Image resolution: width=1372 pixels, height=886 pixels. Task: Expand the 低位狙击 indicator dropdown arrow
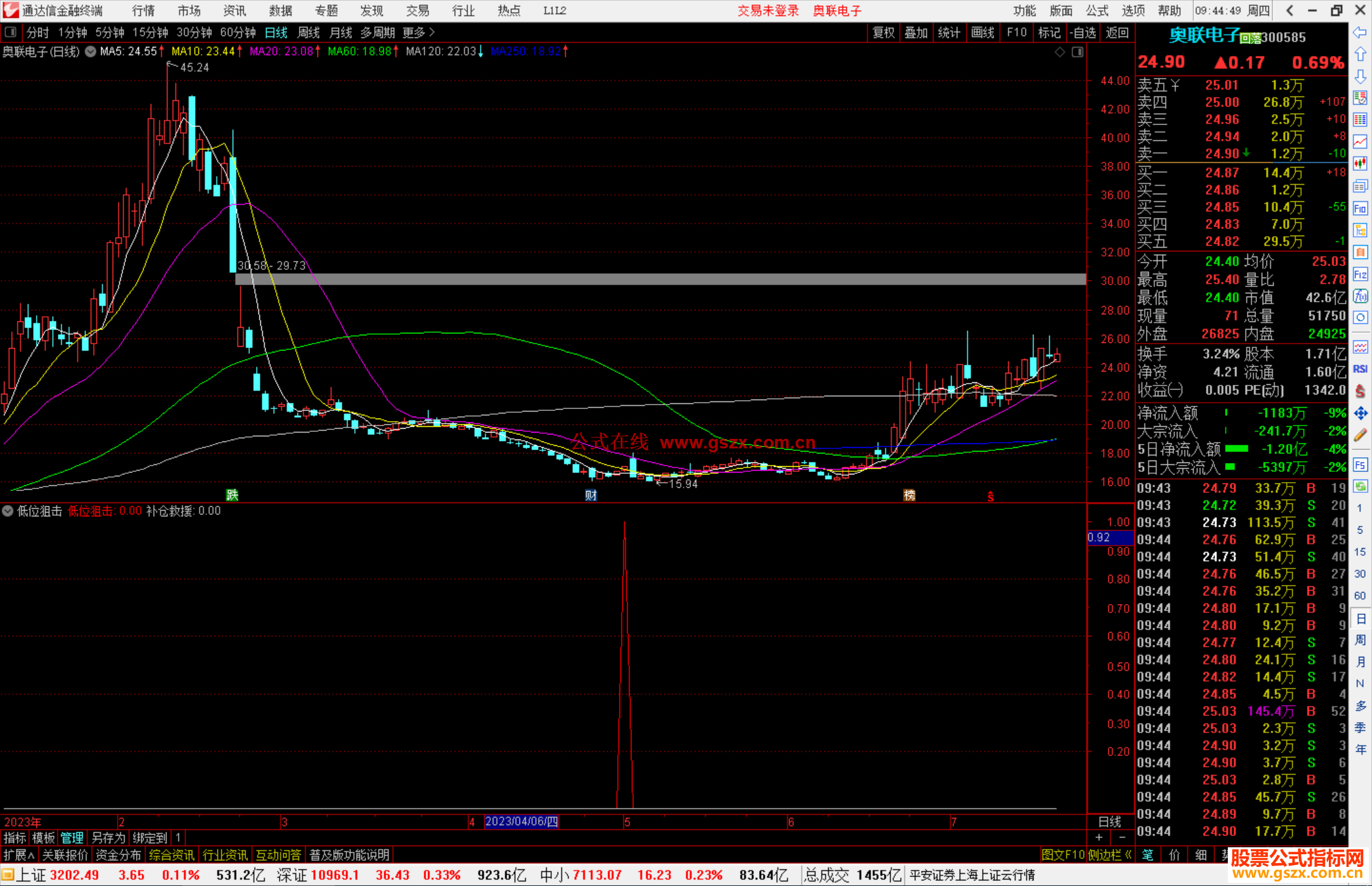coord(8,511)
